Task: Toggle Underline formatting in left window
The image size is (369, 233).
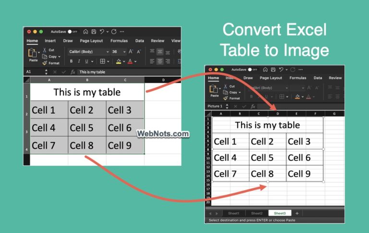Action: pos(86,61)
